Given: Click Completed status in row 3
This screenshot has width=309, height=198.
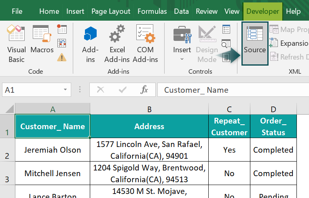Looking at the screenshot, I should [x=273, y=173].
